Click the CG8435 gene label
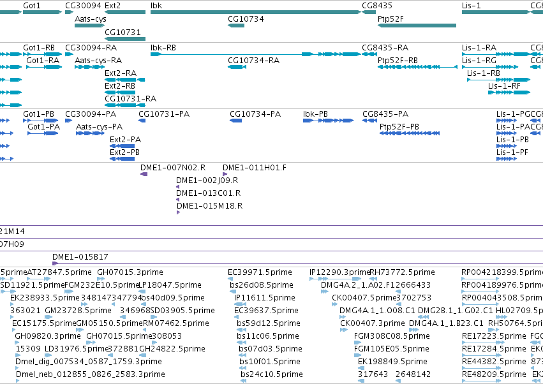Screen dimensions: 543x384 pos(376,6)
